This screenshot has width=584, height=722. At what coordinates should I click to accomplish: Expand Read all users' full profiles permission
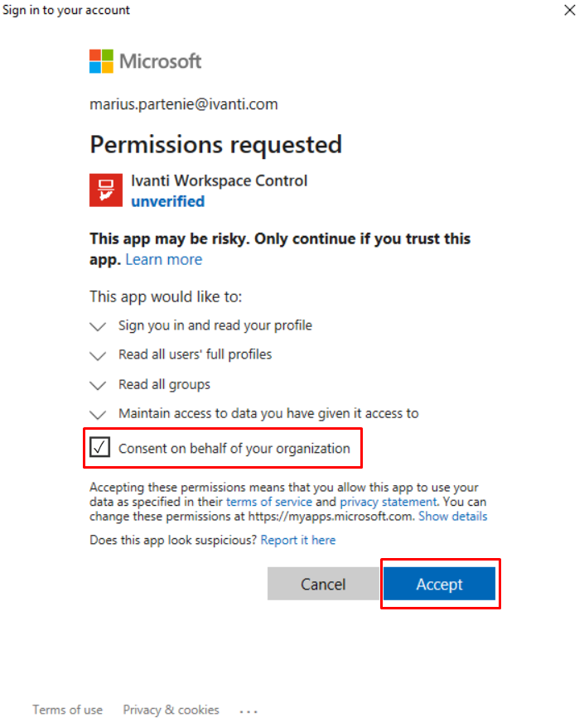tap(98, 355)
